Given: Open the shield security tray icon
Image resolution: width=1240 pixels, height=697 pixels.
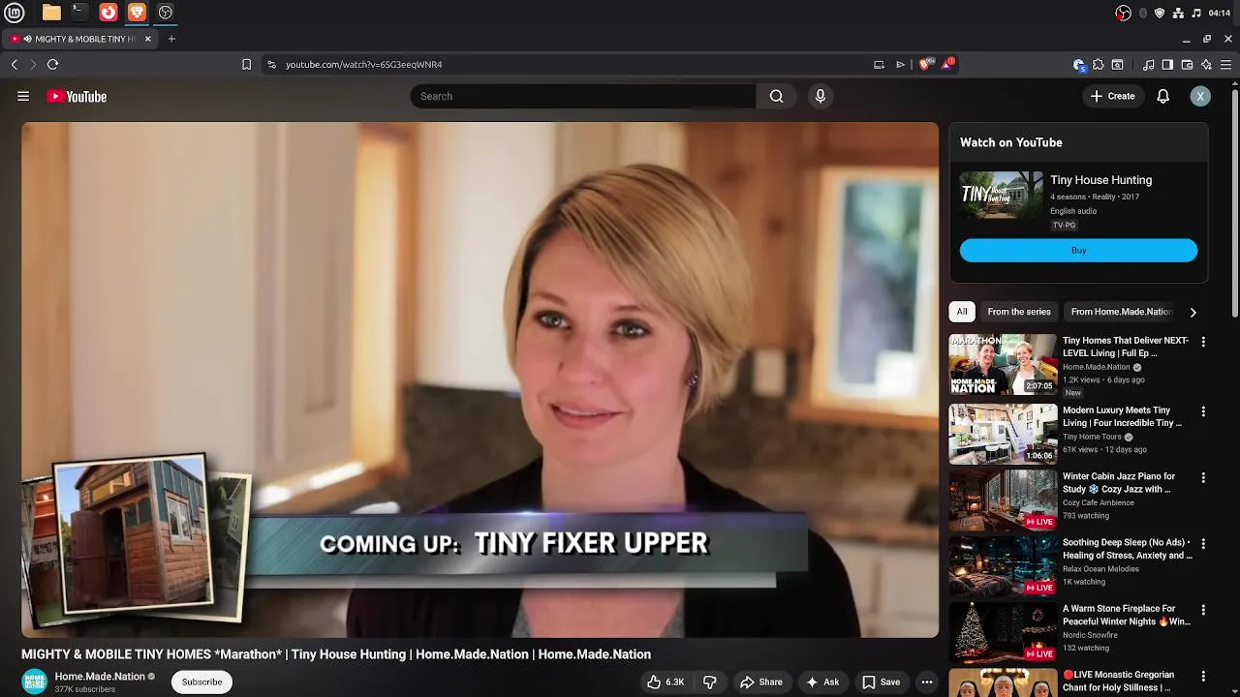Looking at the screenshot, I should 1160,13.
